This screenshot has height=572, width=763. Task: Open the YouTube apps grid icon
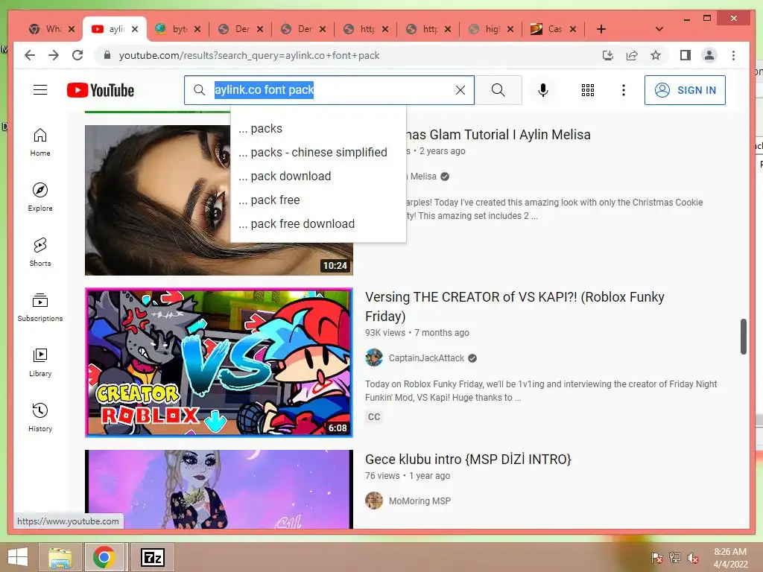pyautogui.click(x=587, y=90)
